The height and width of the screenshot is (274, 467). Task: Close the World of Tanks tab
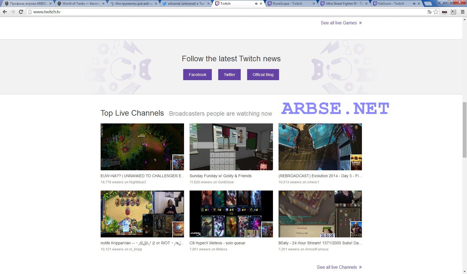[103, 4]
